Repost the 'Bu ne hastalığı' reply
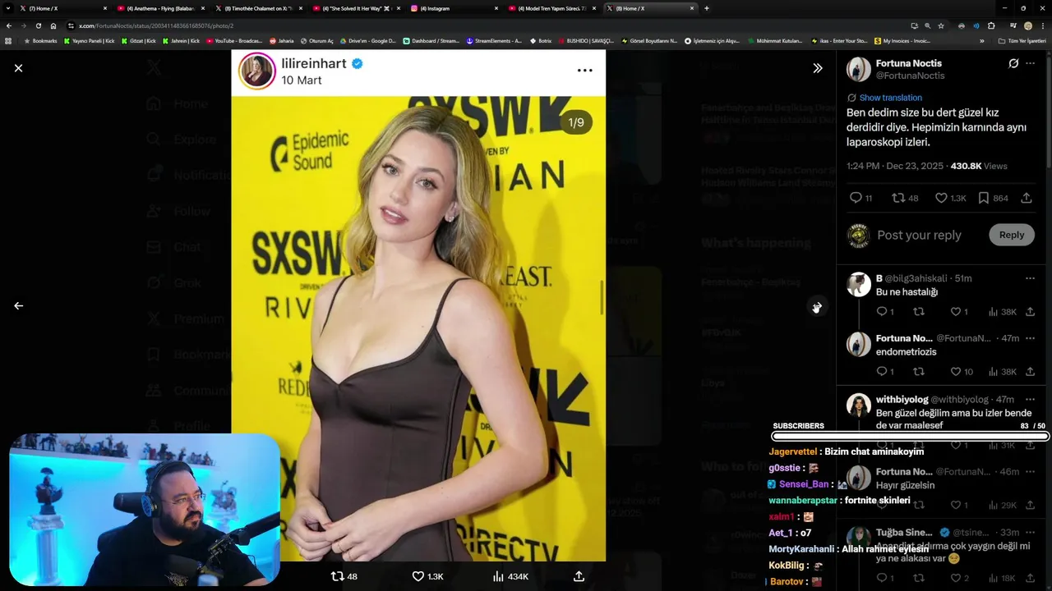Image resolution: width=1052 pixels, height=591 pixels. point(919,312)
